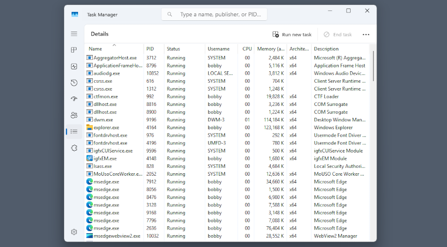Open the Startup apps page icon

[74, 99]
